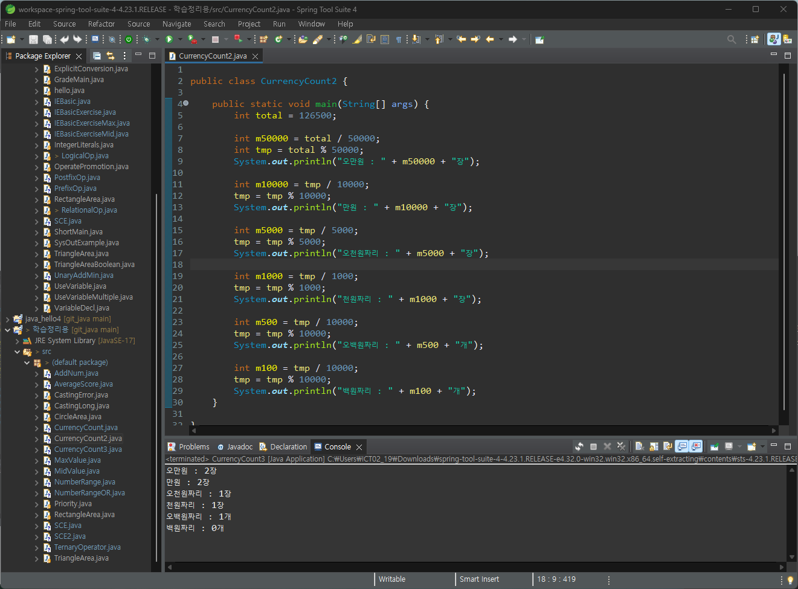798x589 pixels.
Task: Click the Package Explorer View Menu icon
Action: (x=124, y=56)
